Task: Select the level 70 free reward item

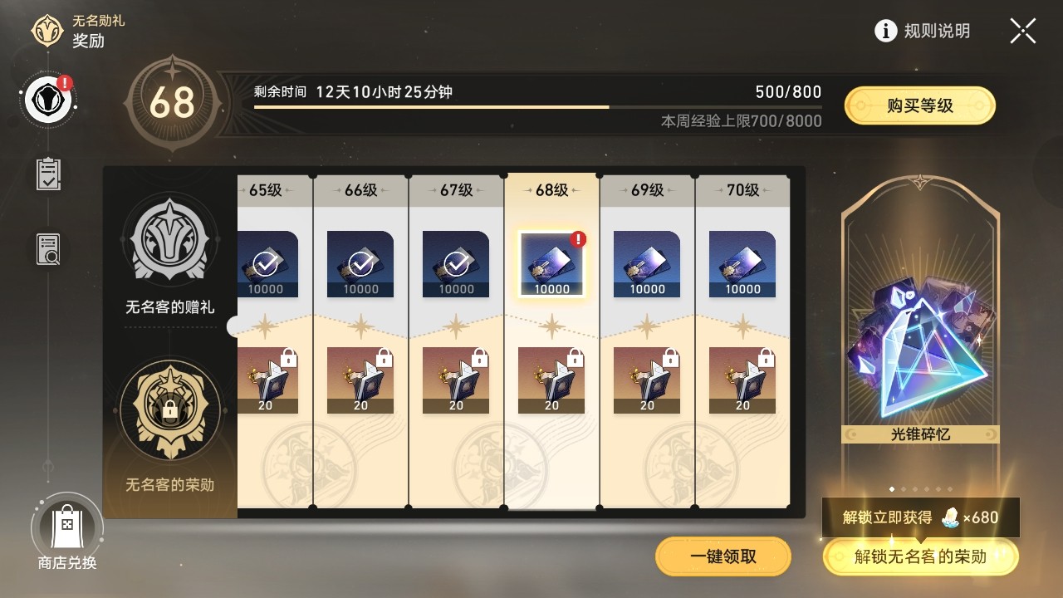Action: tap(742, 264)
